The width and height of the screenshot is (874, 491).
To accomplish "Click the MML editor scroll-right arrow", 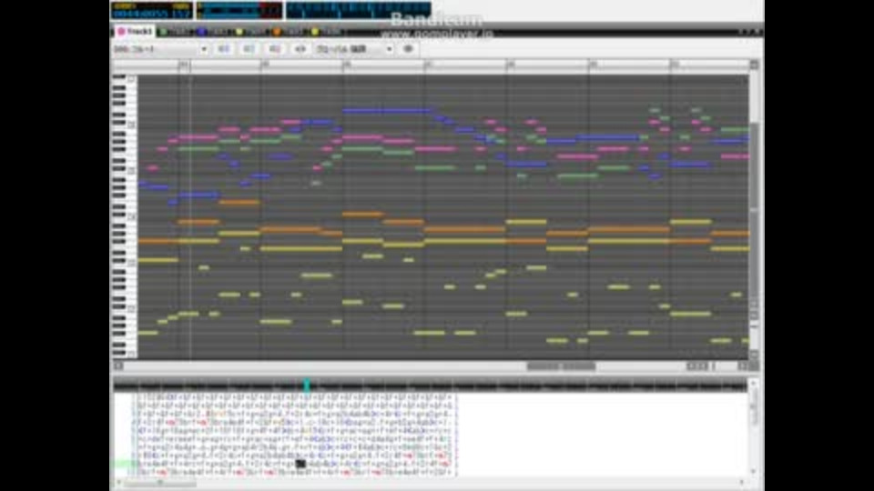I will [742, 483].
